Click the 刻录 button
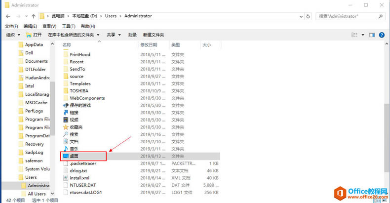This screenshot has width=390, height=203. click(132, 35)
